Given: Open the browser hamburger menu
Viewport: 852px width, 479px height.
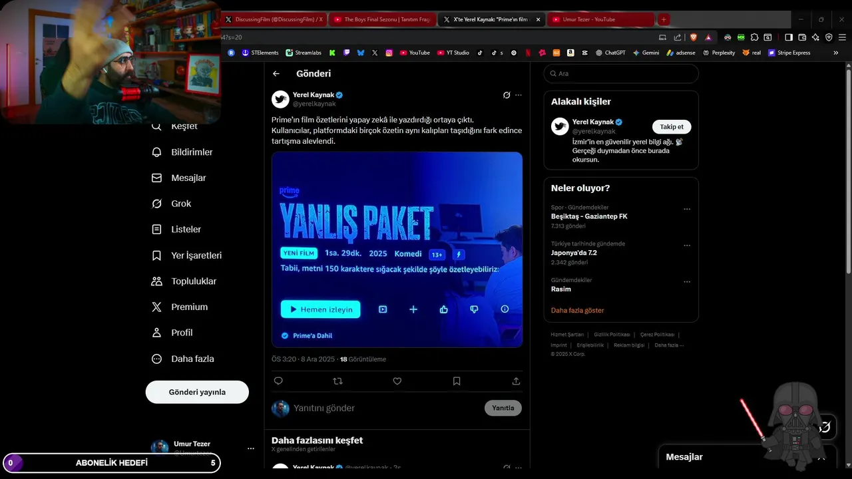Looking at the screenshot, I should click(x=841, y=37).
